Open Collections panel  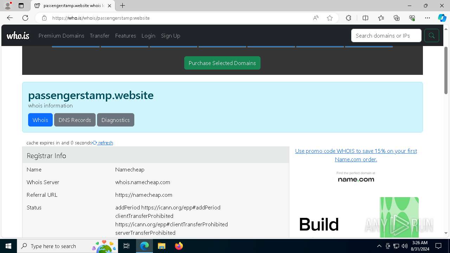(397, 18)
